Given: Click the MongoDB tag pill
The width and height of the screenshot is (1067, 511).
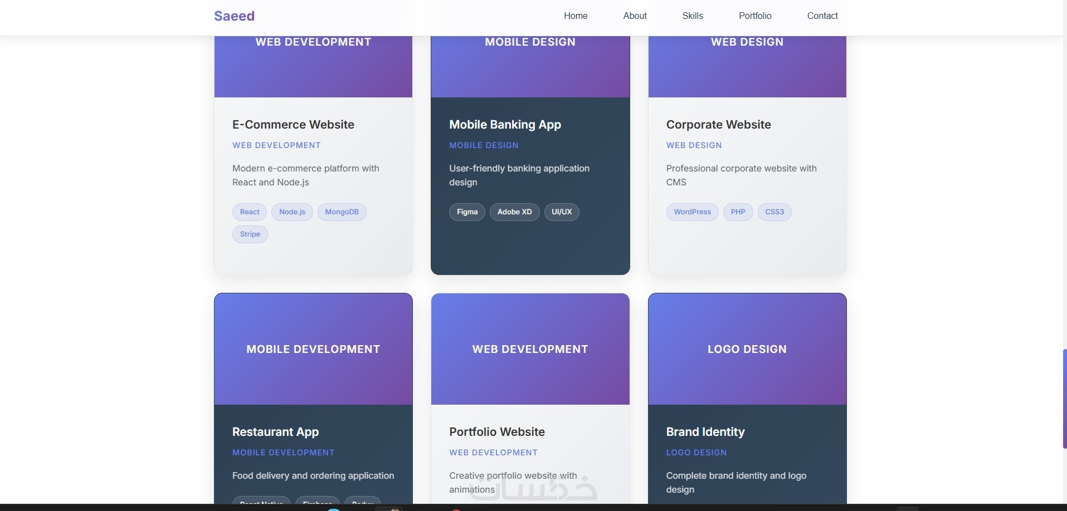Looking at the screenshot, I should [342, 212].
